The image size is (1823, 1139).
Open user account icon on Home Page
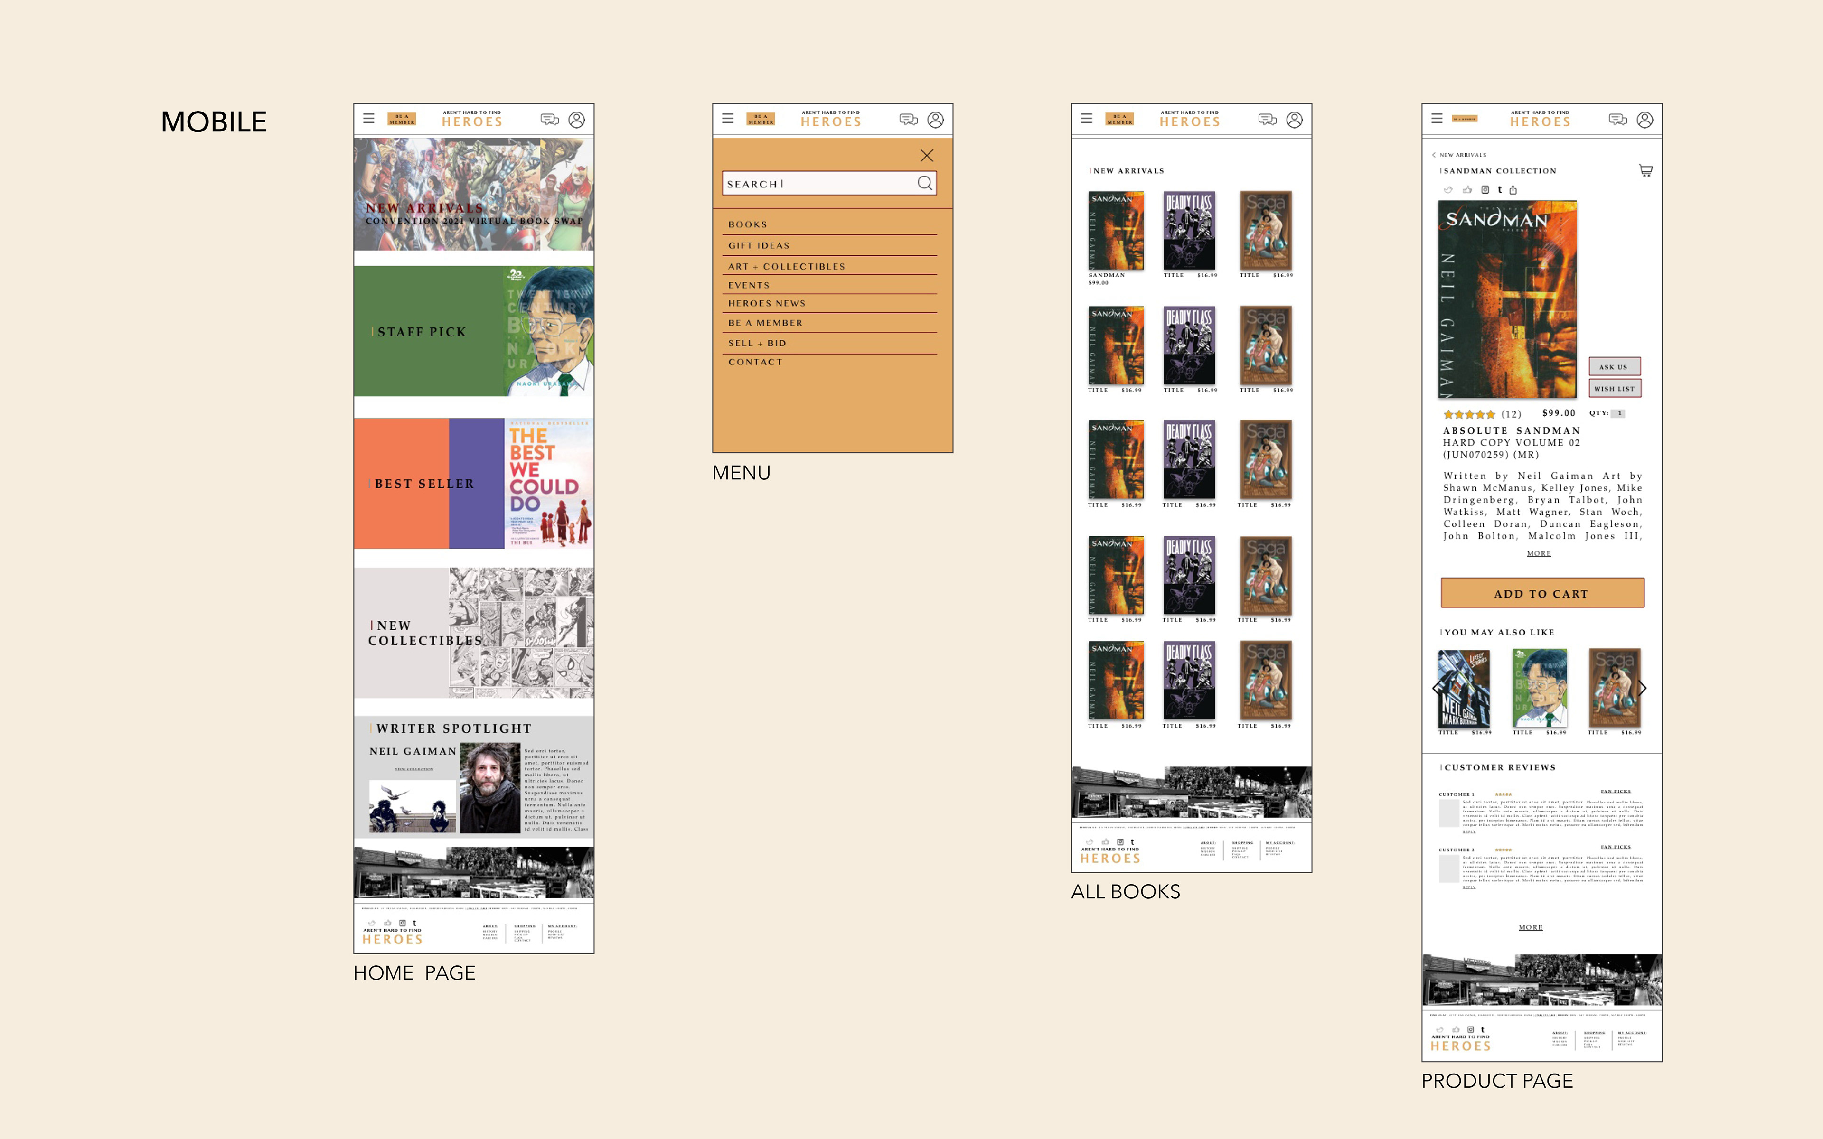point(576,120)
